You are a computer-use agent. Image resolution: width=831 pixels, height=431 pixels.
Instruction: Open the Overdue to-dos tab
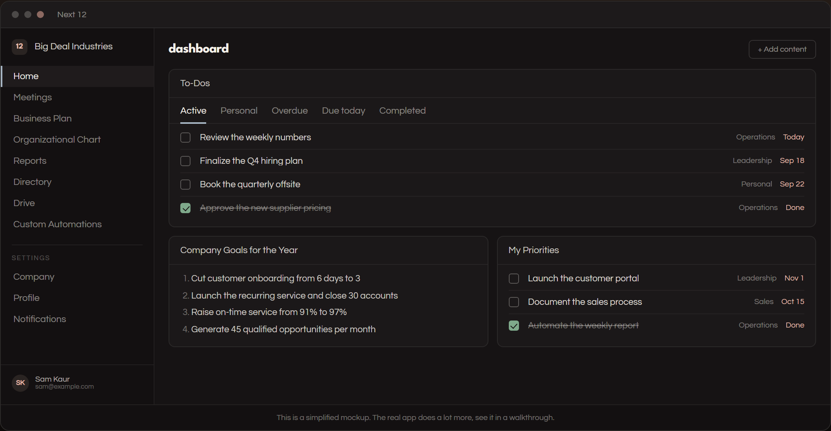pyautogui.click(x=290, y=111)
